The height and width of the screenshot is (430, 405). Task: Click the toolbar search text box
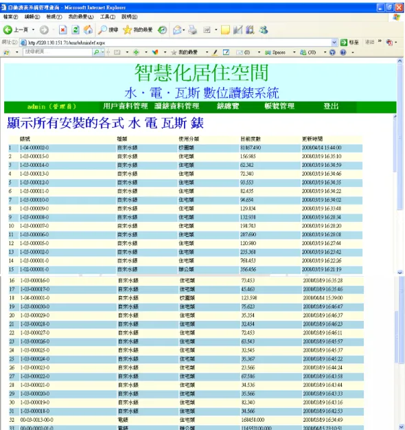pos(58,52)
